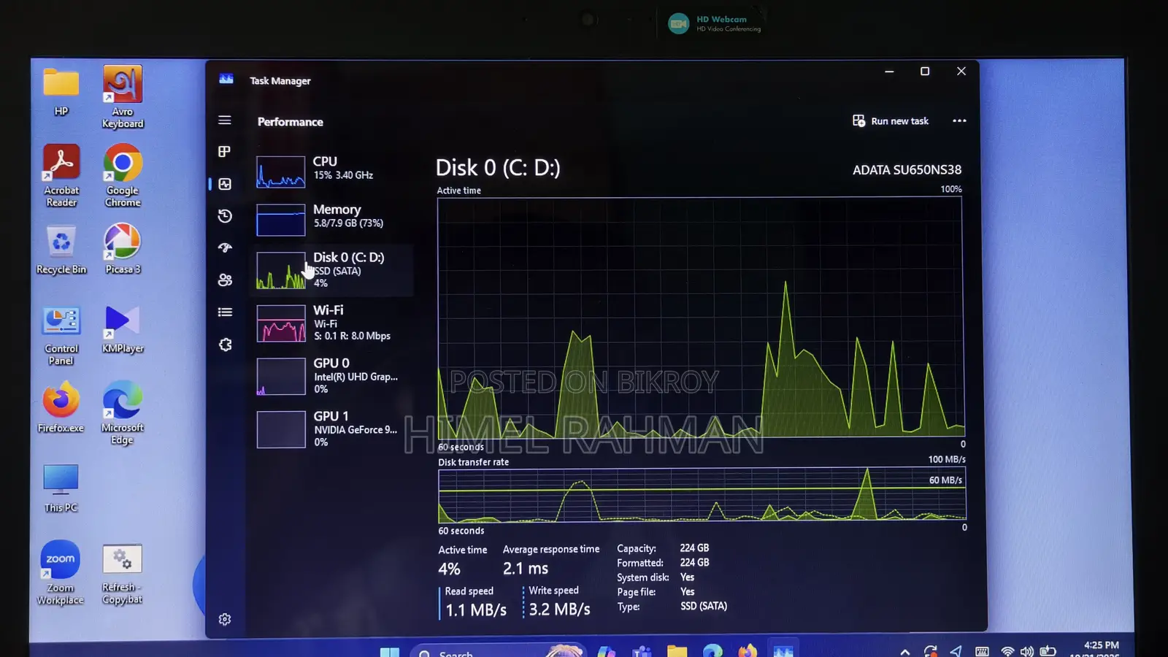Viewport: 1168px width, 657px height.
Task: Select the Refresh-Copy.bat desktop file
Action: pyautogui.click(x=123, y=574)
